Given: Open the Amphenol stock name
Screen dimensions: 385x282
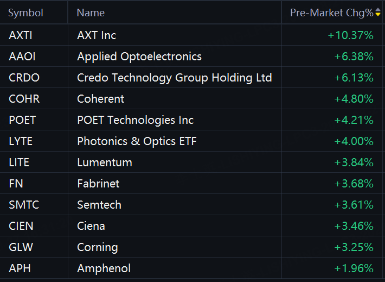Looking at the screenshot, I should tap(104, 268).
